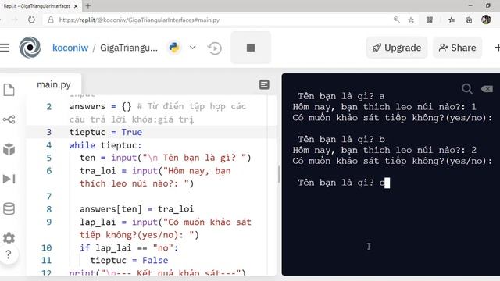The height and width of the screenshot is (281, 500).
Task: Expand the dropdown next to Python icon
Action: click(x=193, y=48)
